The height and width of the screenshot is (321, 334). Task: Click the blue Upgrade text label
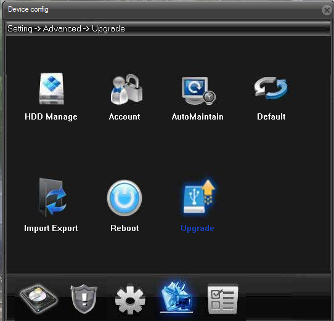197,229
